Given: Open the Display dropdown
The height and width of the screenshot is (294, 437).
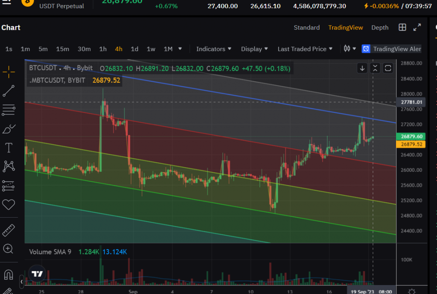Looking at the screenshot, I should pos(254,49).
